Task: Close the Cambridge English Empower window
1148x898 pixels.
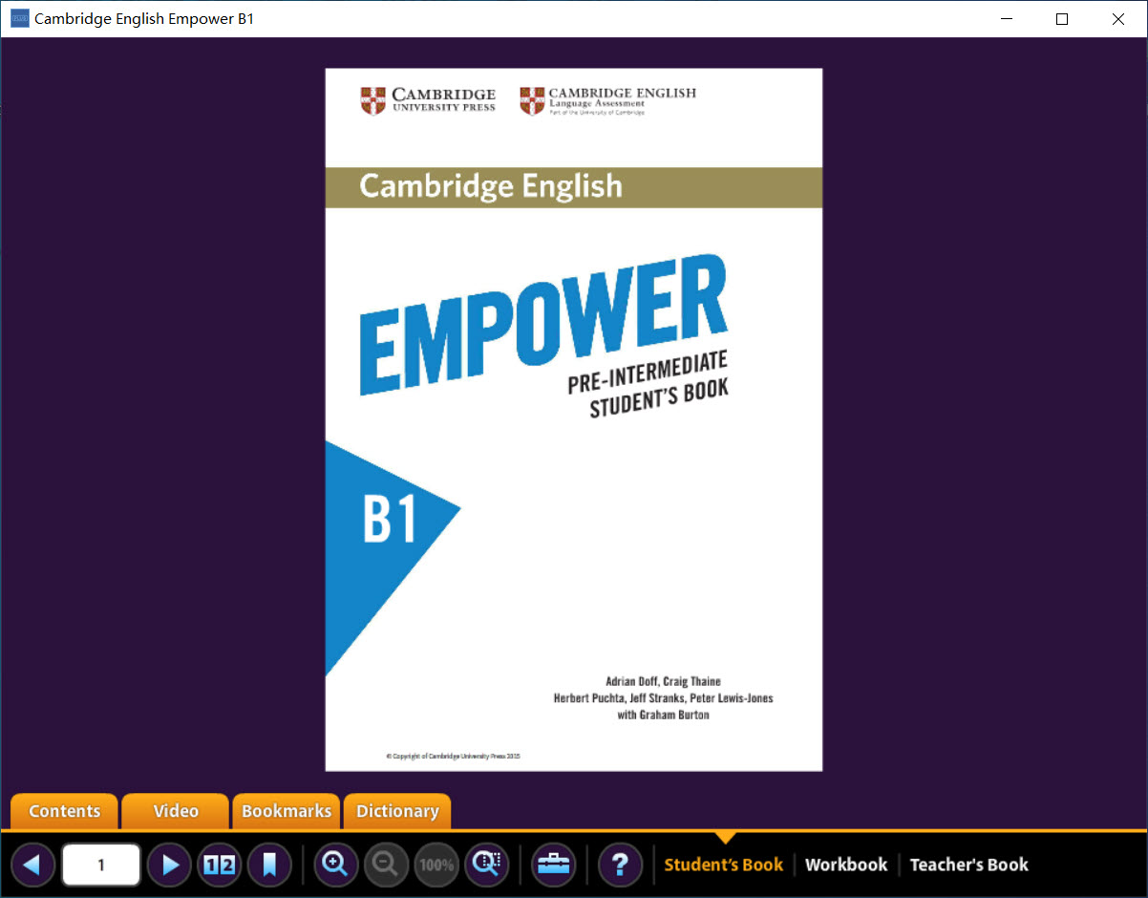Action: pyautogui.click(x=1118, y=19)
